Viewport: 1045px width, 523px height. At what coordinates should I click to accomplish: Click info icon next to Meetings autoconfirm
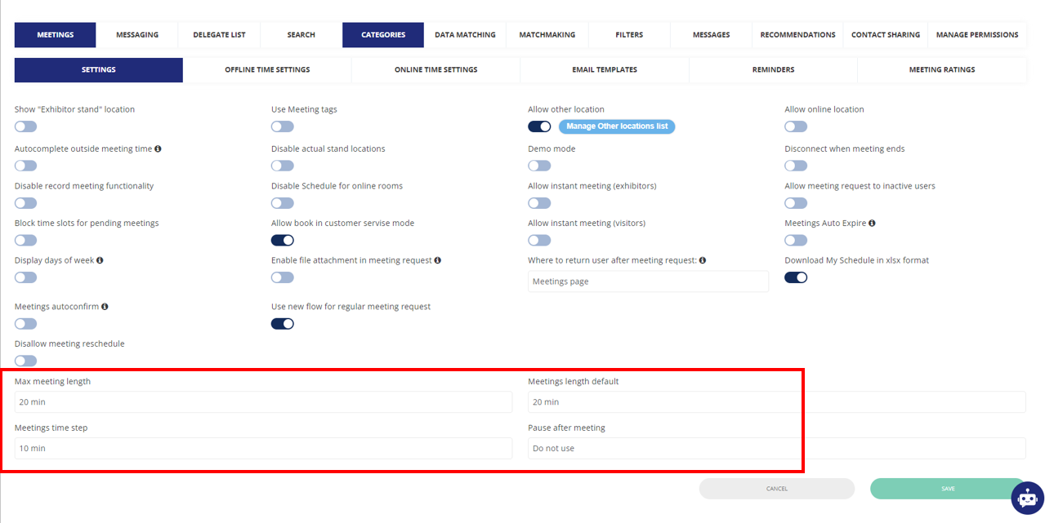[x=105, y=307]
